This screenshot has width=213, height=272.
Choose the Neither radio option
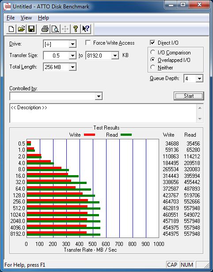click(x=153, y=67)
